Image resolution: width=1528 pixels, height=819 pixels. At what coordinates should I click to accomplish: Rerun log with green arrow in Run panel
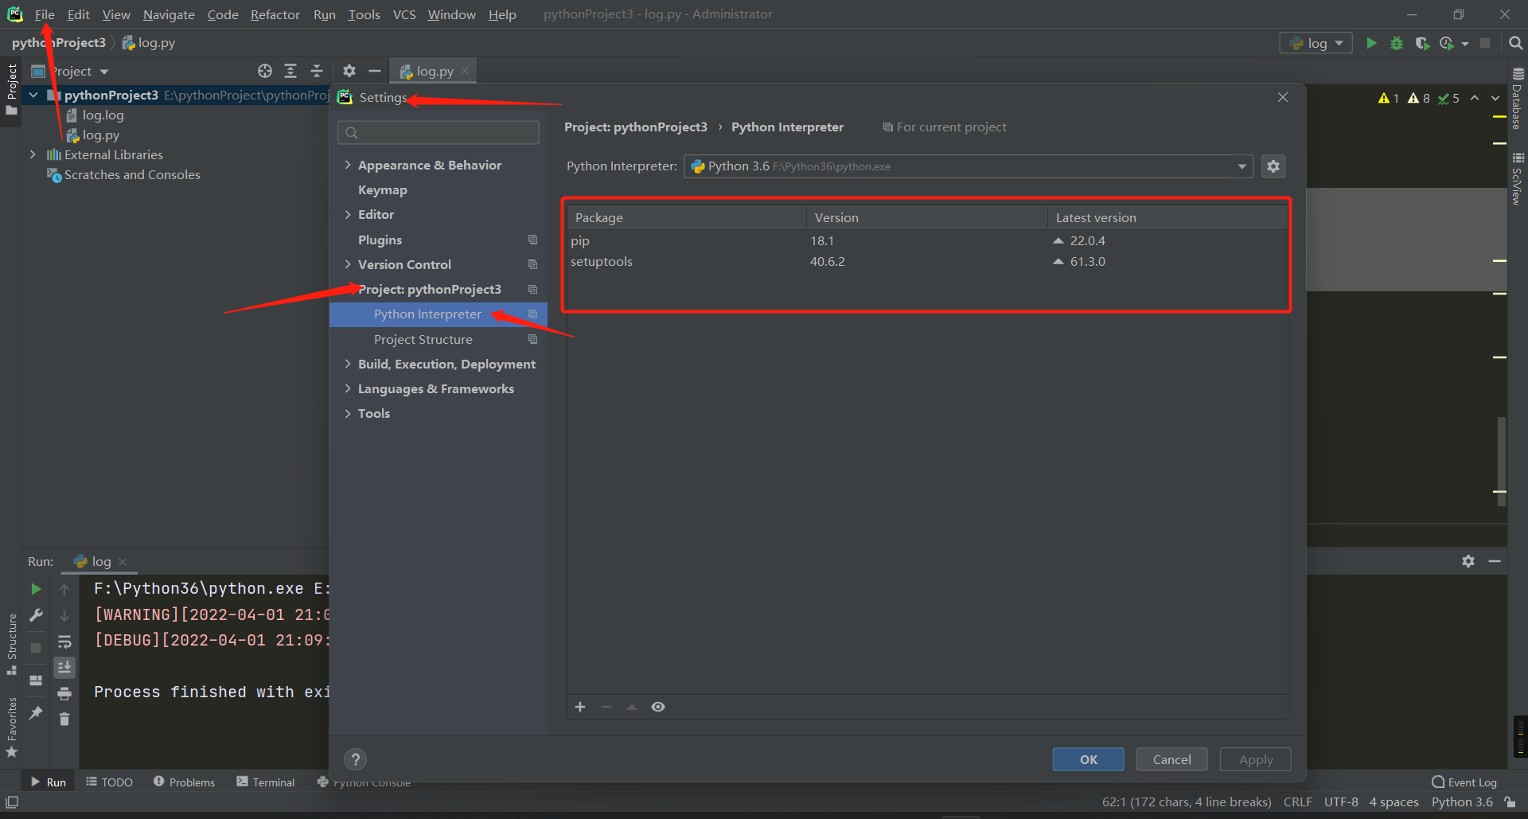pos(36,589)
